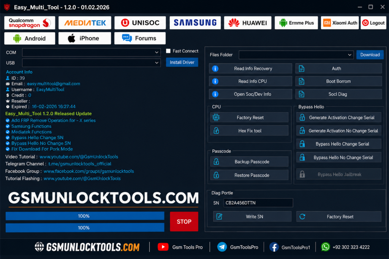Click the Logout button
Screen dimensions: 389x259
point(373,23)
